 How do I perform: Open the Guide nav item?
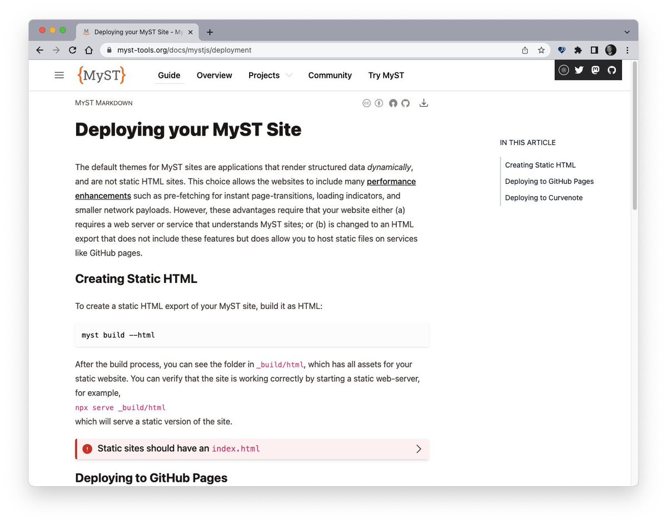[169, 75]
